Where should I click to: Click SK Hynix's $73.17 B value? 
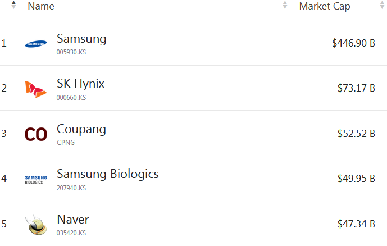click(356, 88)
